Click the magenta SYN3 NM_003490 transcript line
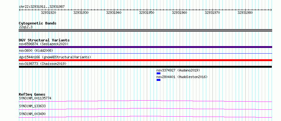 (x=145, y=117)
